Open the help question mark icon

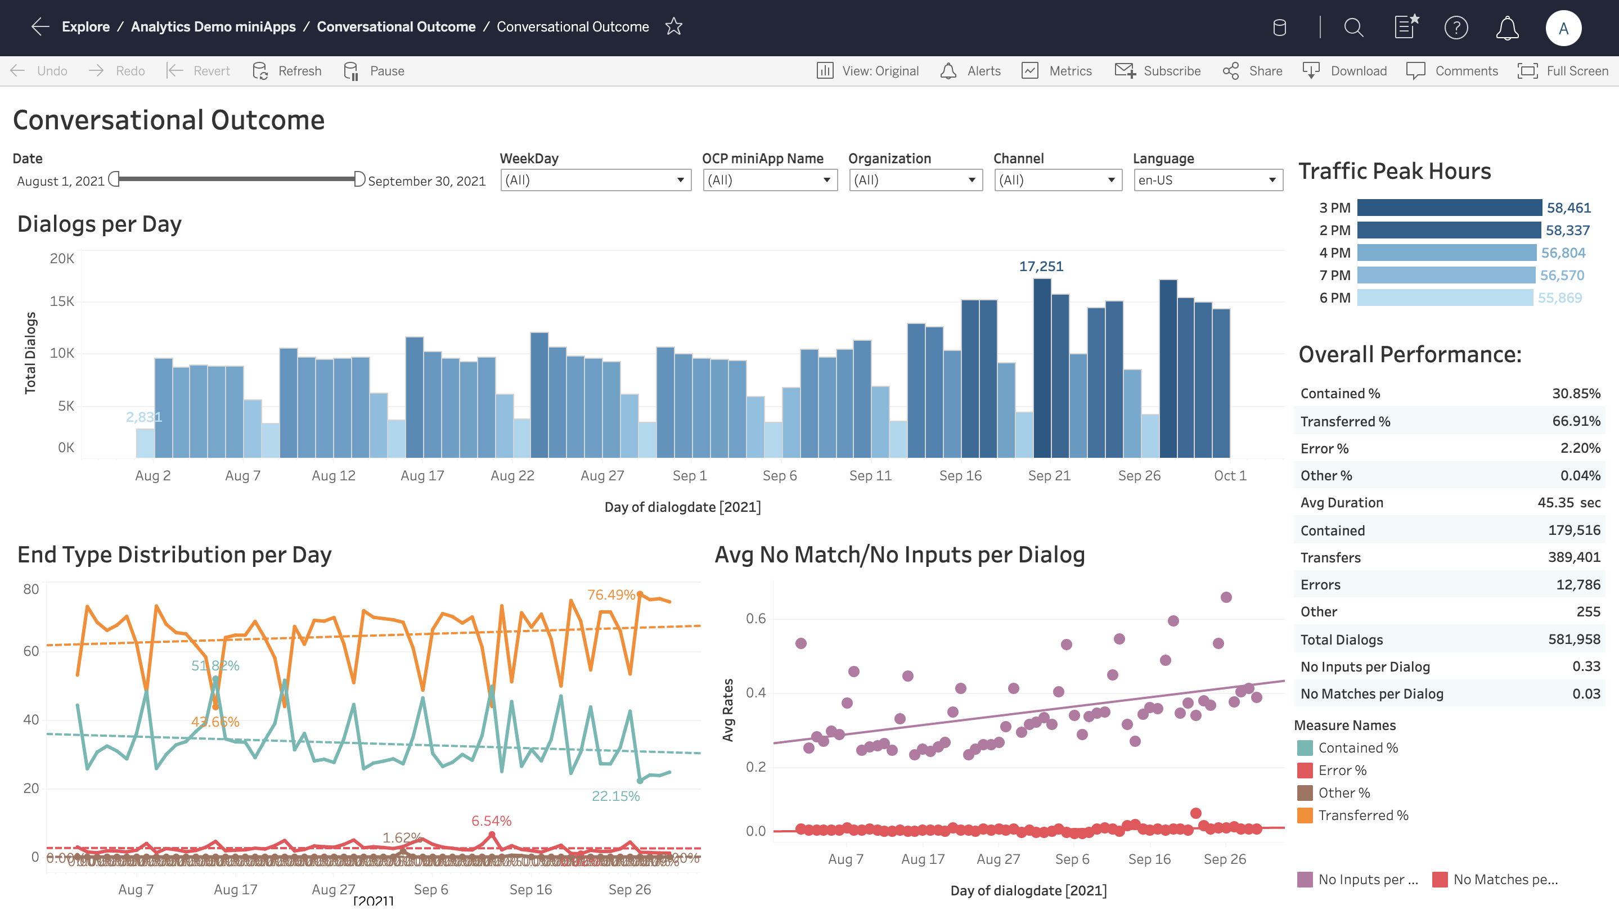1455,28
